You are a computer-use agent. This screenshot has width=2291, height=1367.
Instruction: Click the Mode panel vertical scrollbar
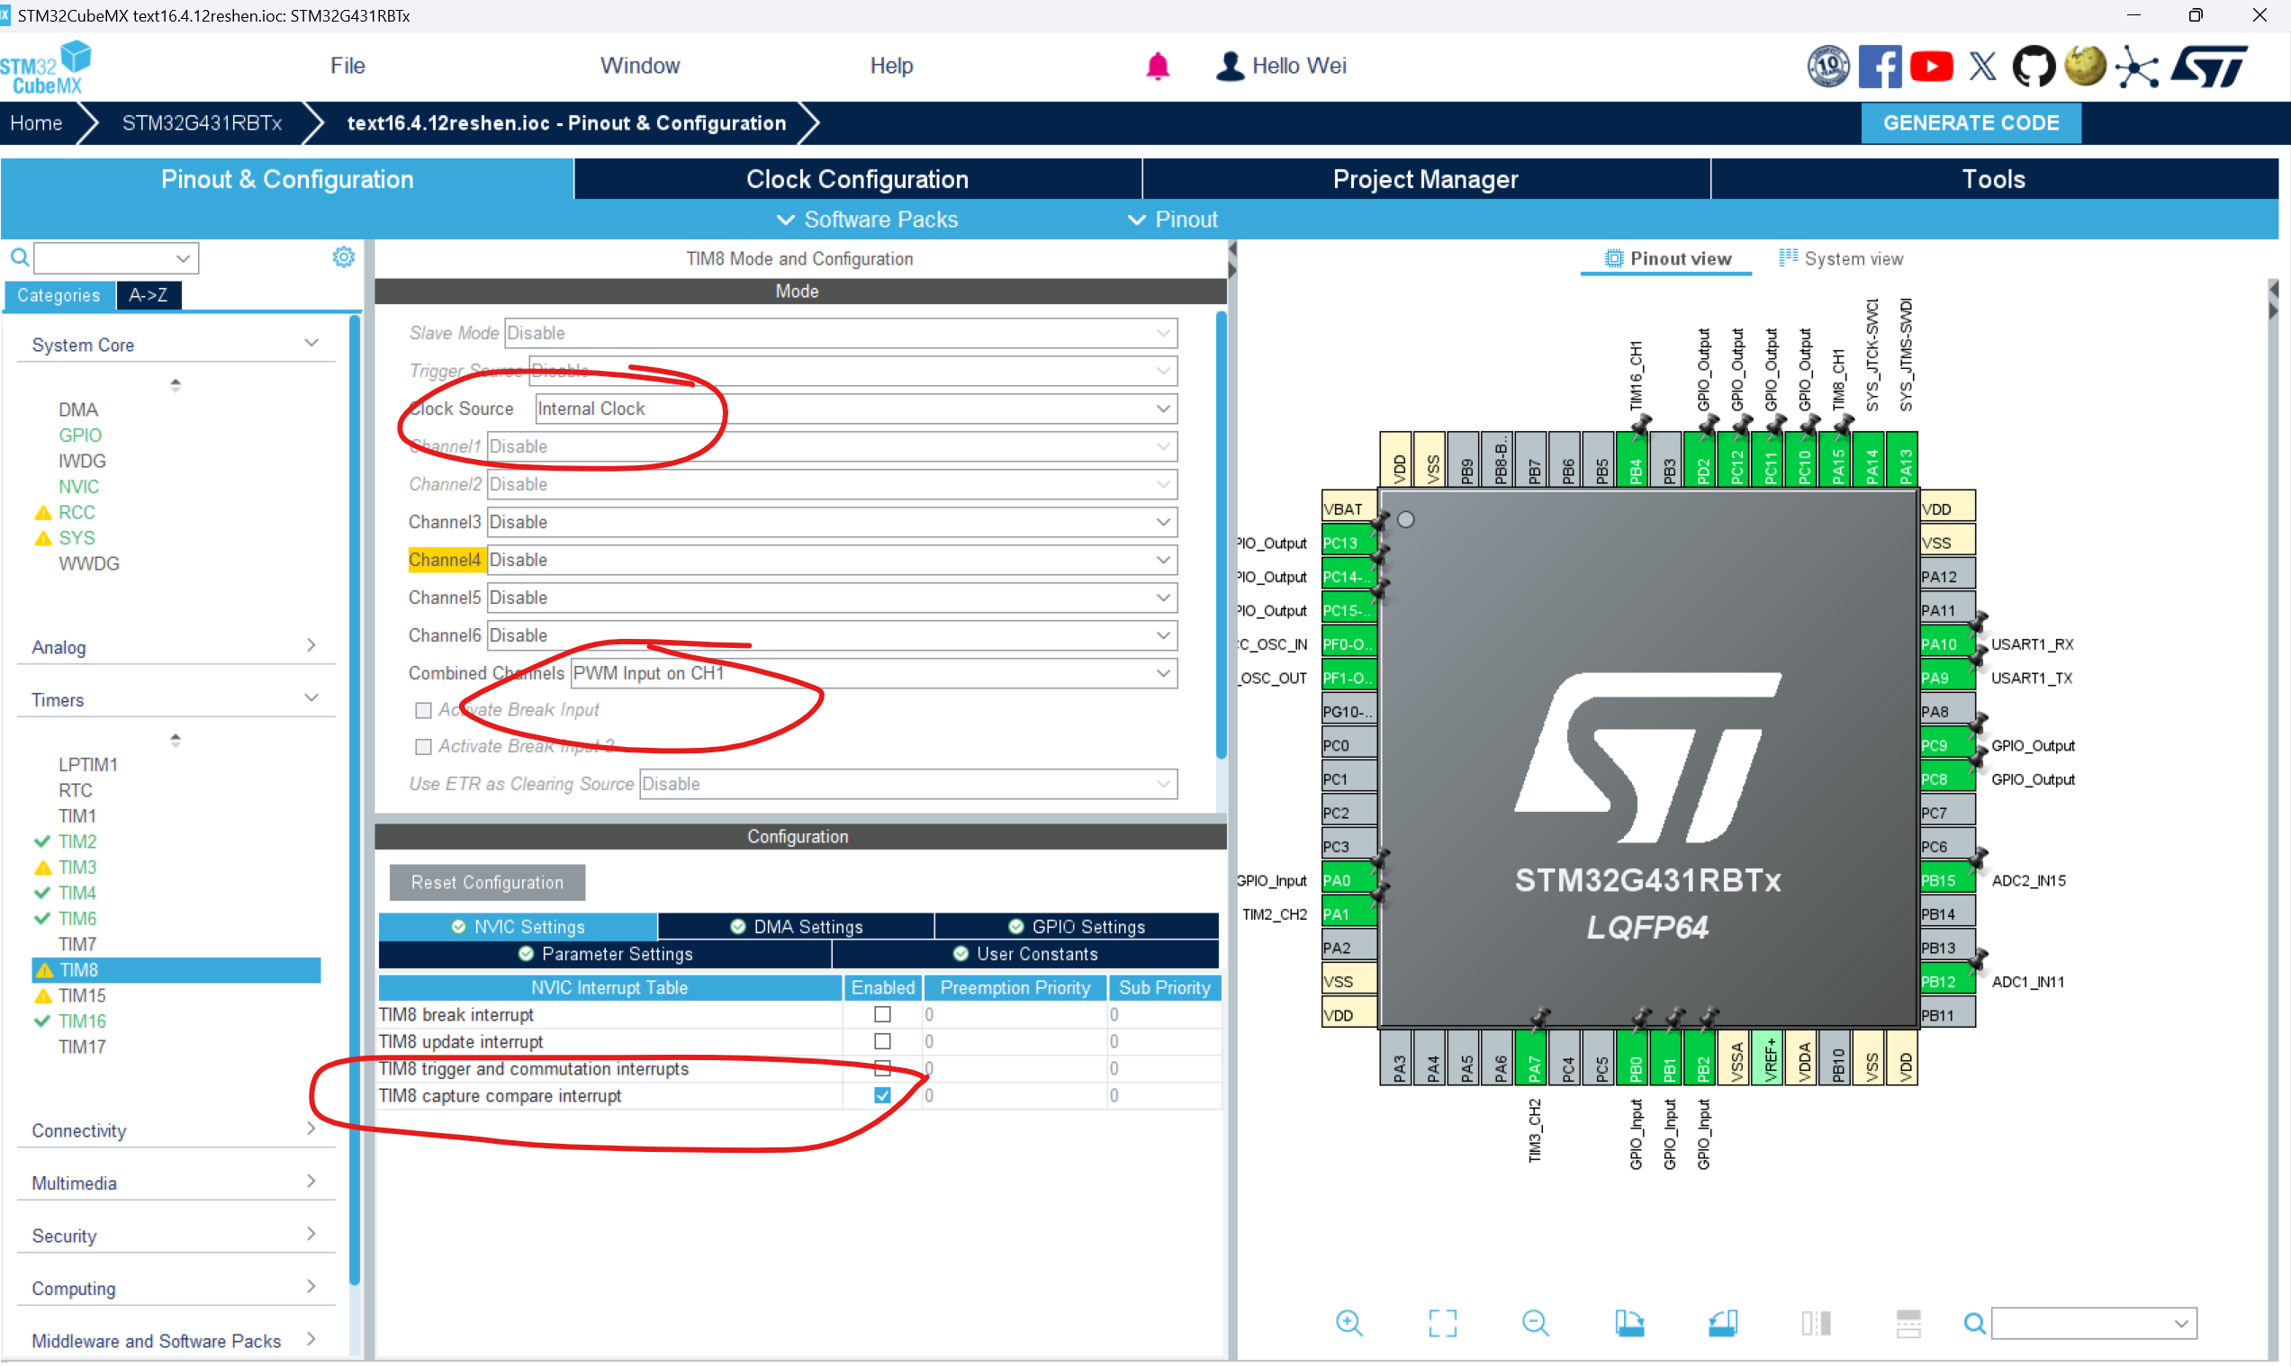[1221, 535]
